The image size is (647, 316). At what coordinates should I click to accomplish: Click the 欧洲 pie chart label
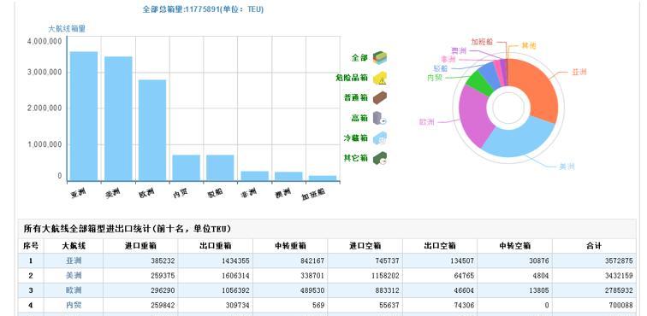click(x=427, y=122)
